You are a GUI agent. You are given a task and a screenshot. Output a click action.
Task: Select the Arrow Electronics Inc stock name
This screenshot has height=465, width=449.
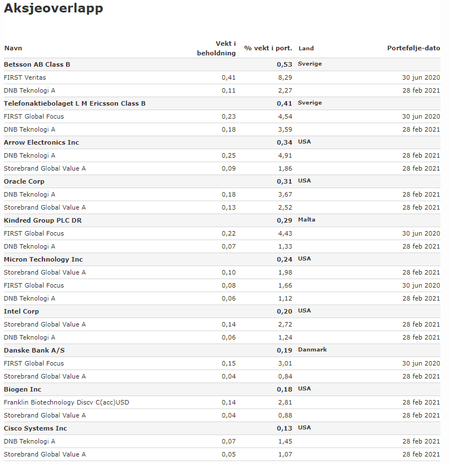tap(41, 142)
